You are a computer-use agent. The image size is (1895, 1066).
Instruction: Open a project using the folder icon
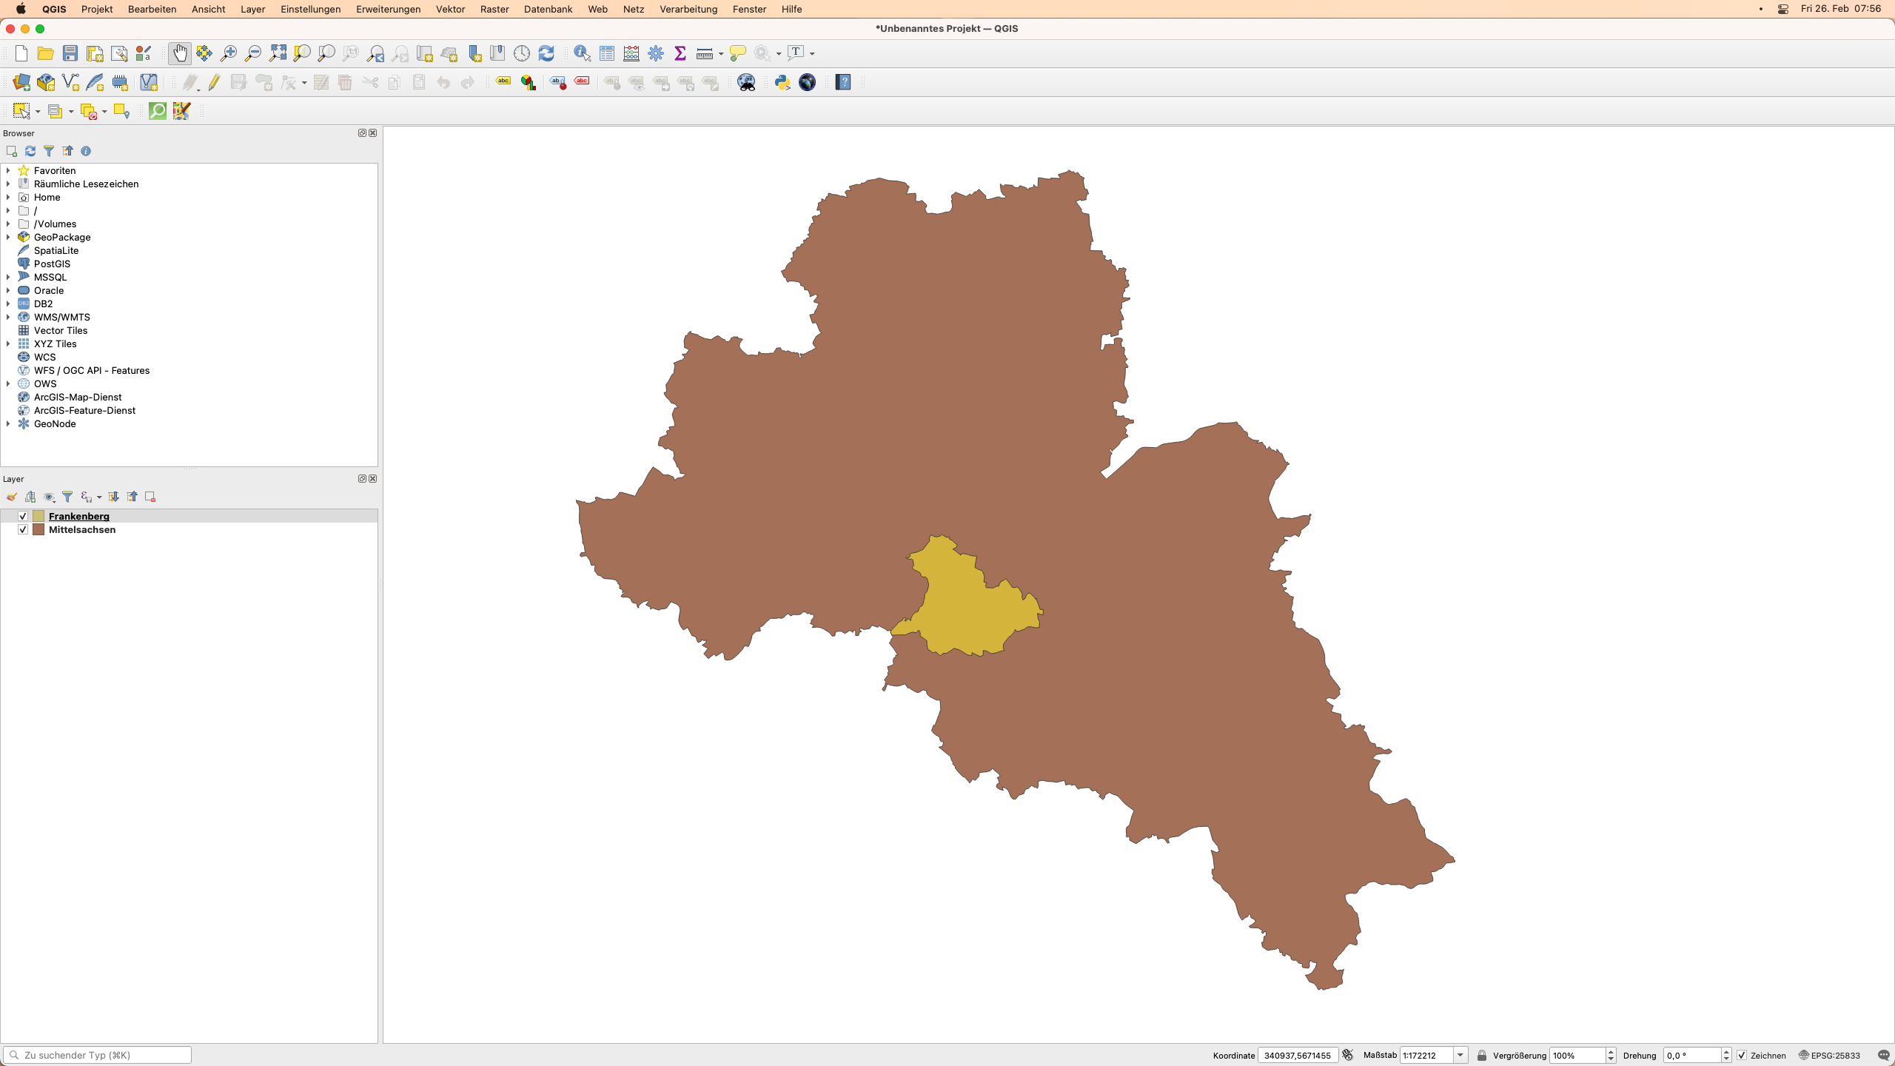tap(45, 53)
